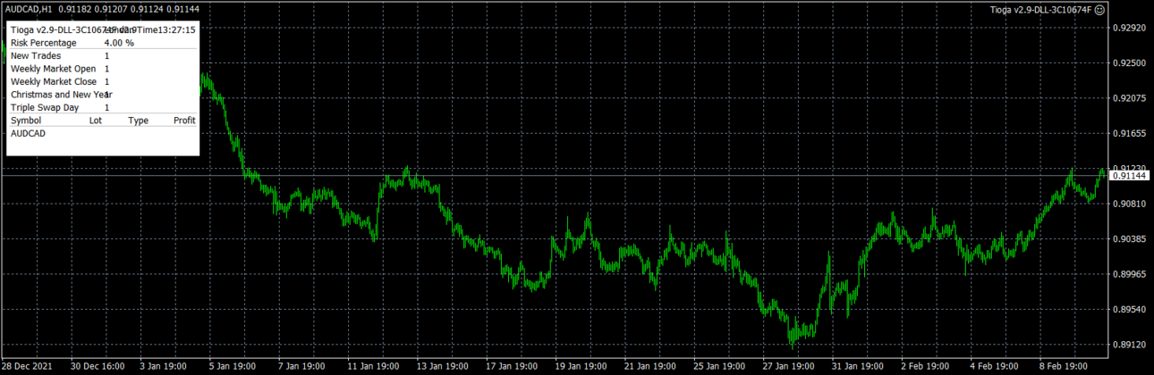Click the AUDCAD symbol row in panel
The width and height of the screenshot is (1154, 375).
[x=28, y=133]
